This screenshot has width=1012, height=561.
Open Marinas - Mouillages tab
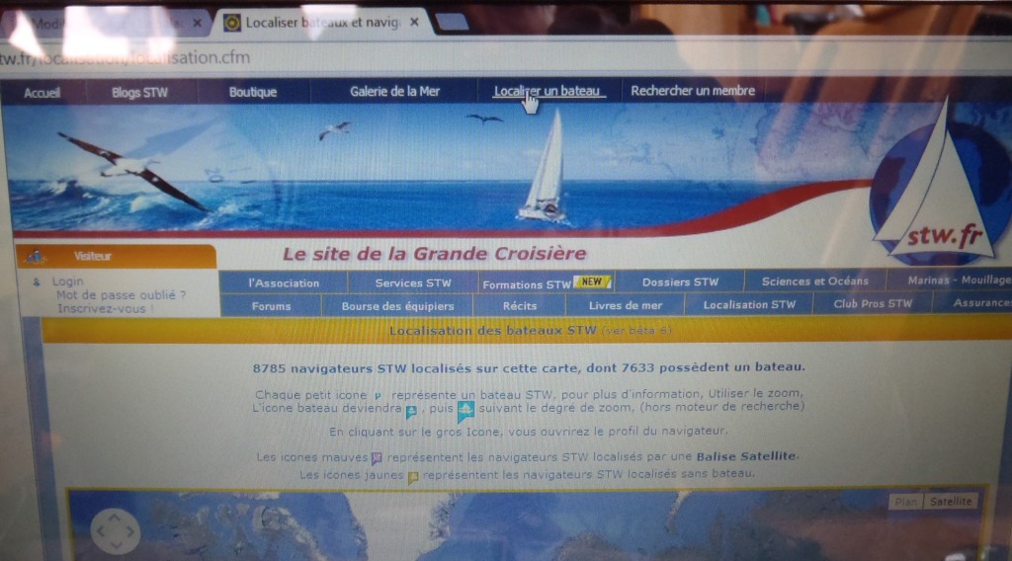pyautogui.click(x=959, y=280)
